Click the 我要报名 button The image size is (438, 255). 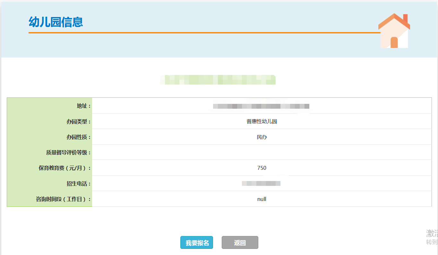tap(197, 243)
